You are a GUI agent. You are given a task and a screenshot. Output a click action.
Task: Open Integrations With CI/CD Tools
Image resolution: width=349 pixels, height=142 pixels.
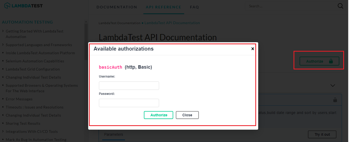(x=32, y=132)
